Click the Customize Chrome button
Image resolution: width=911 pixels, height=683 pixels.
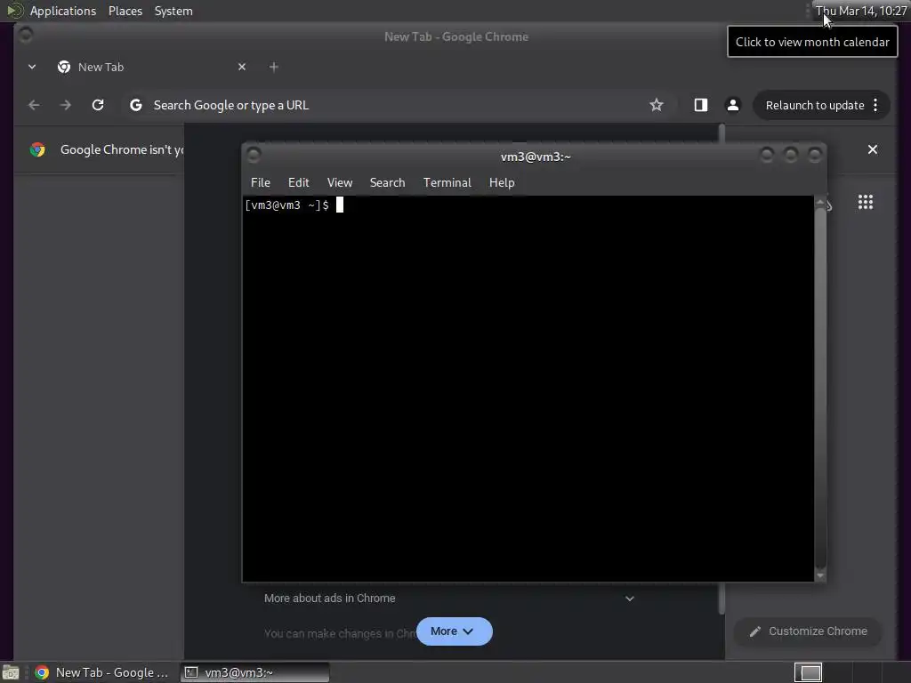click(808, 631)
